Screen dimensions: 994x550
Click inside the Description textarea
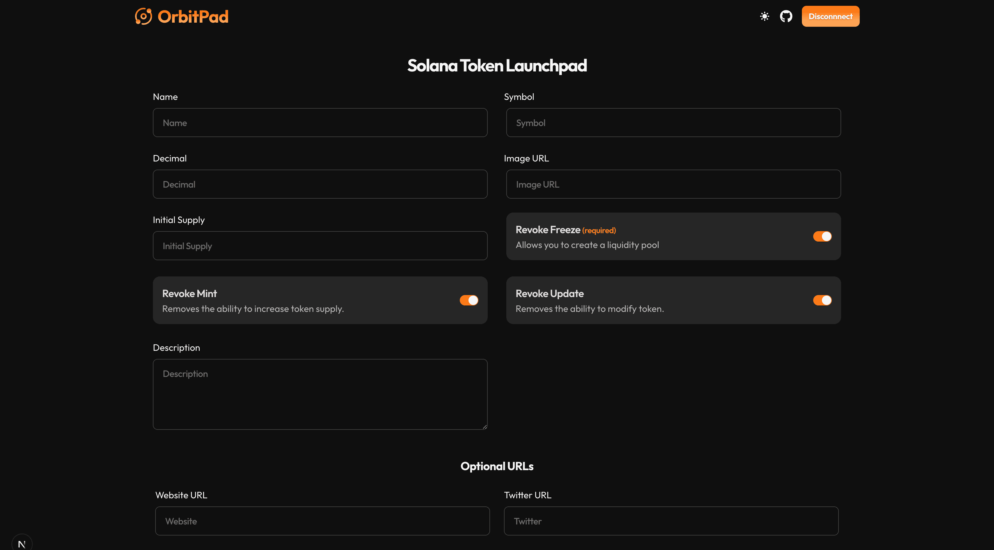[x=320, y=394]
